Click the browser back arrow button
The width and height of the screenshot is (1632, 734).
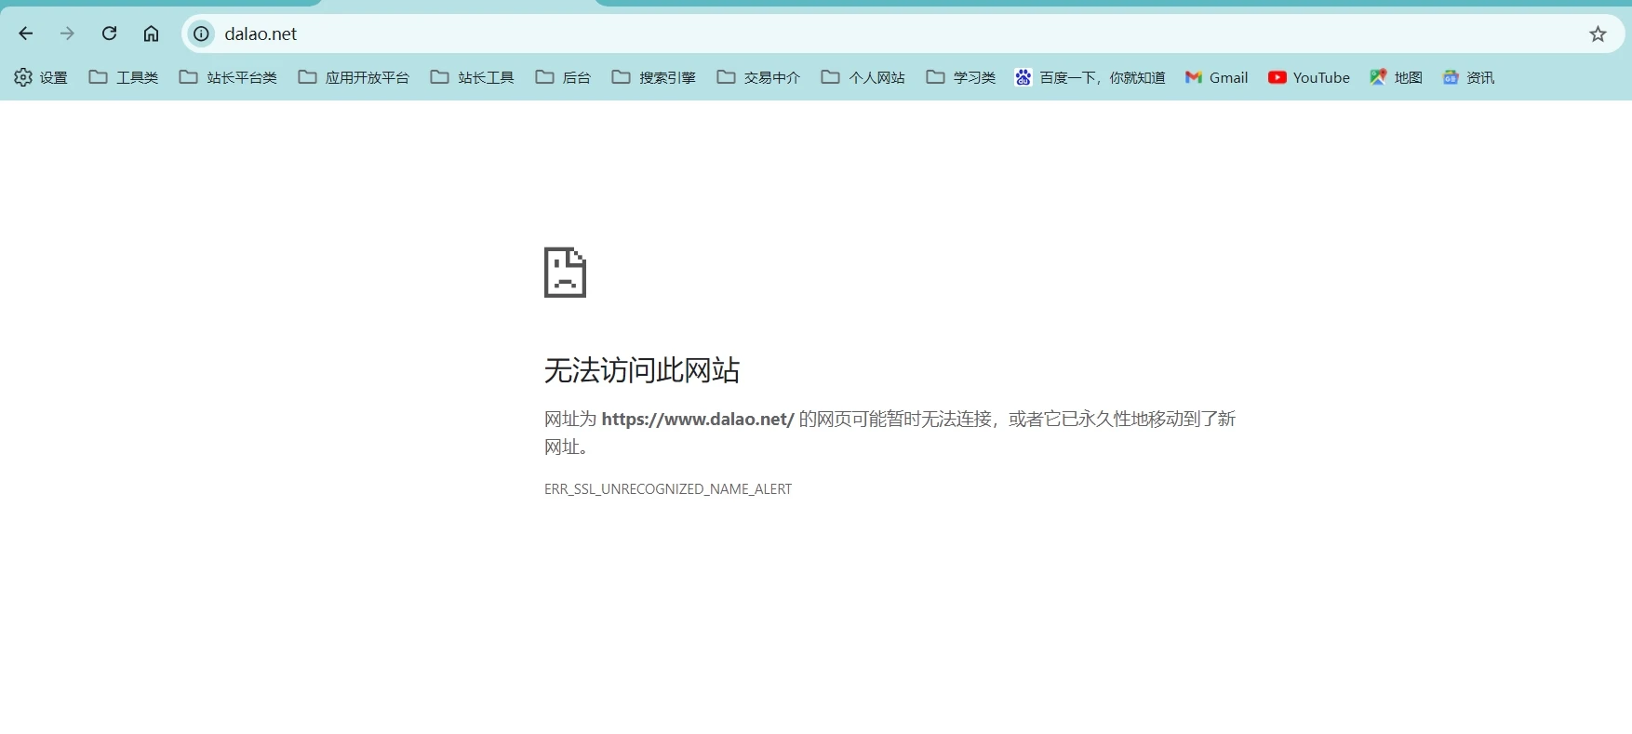pos(26,34)
